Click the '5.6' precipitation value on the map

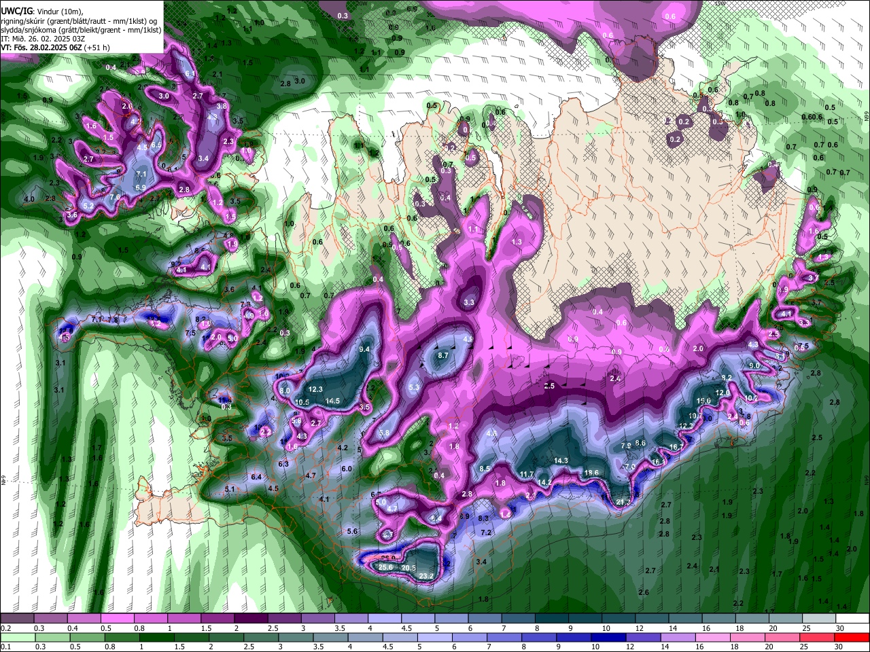pyautogui.click(x=352, y=531)
